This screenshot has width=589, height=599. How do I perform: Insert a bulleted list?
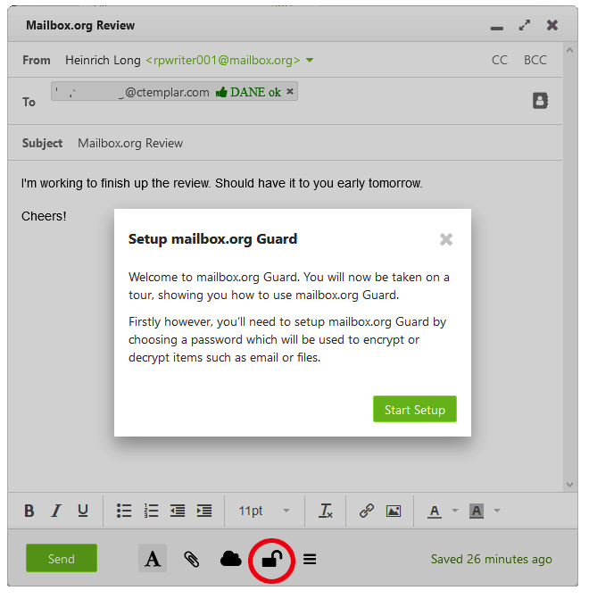[124, 511]
